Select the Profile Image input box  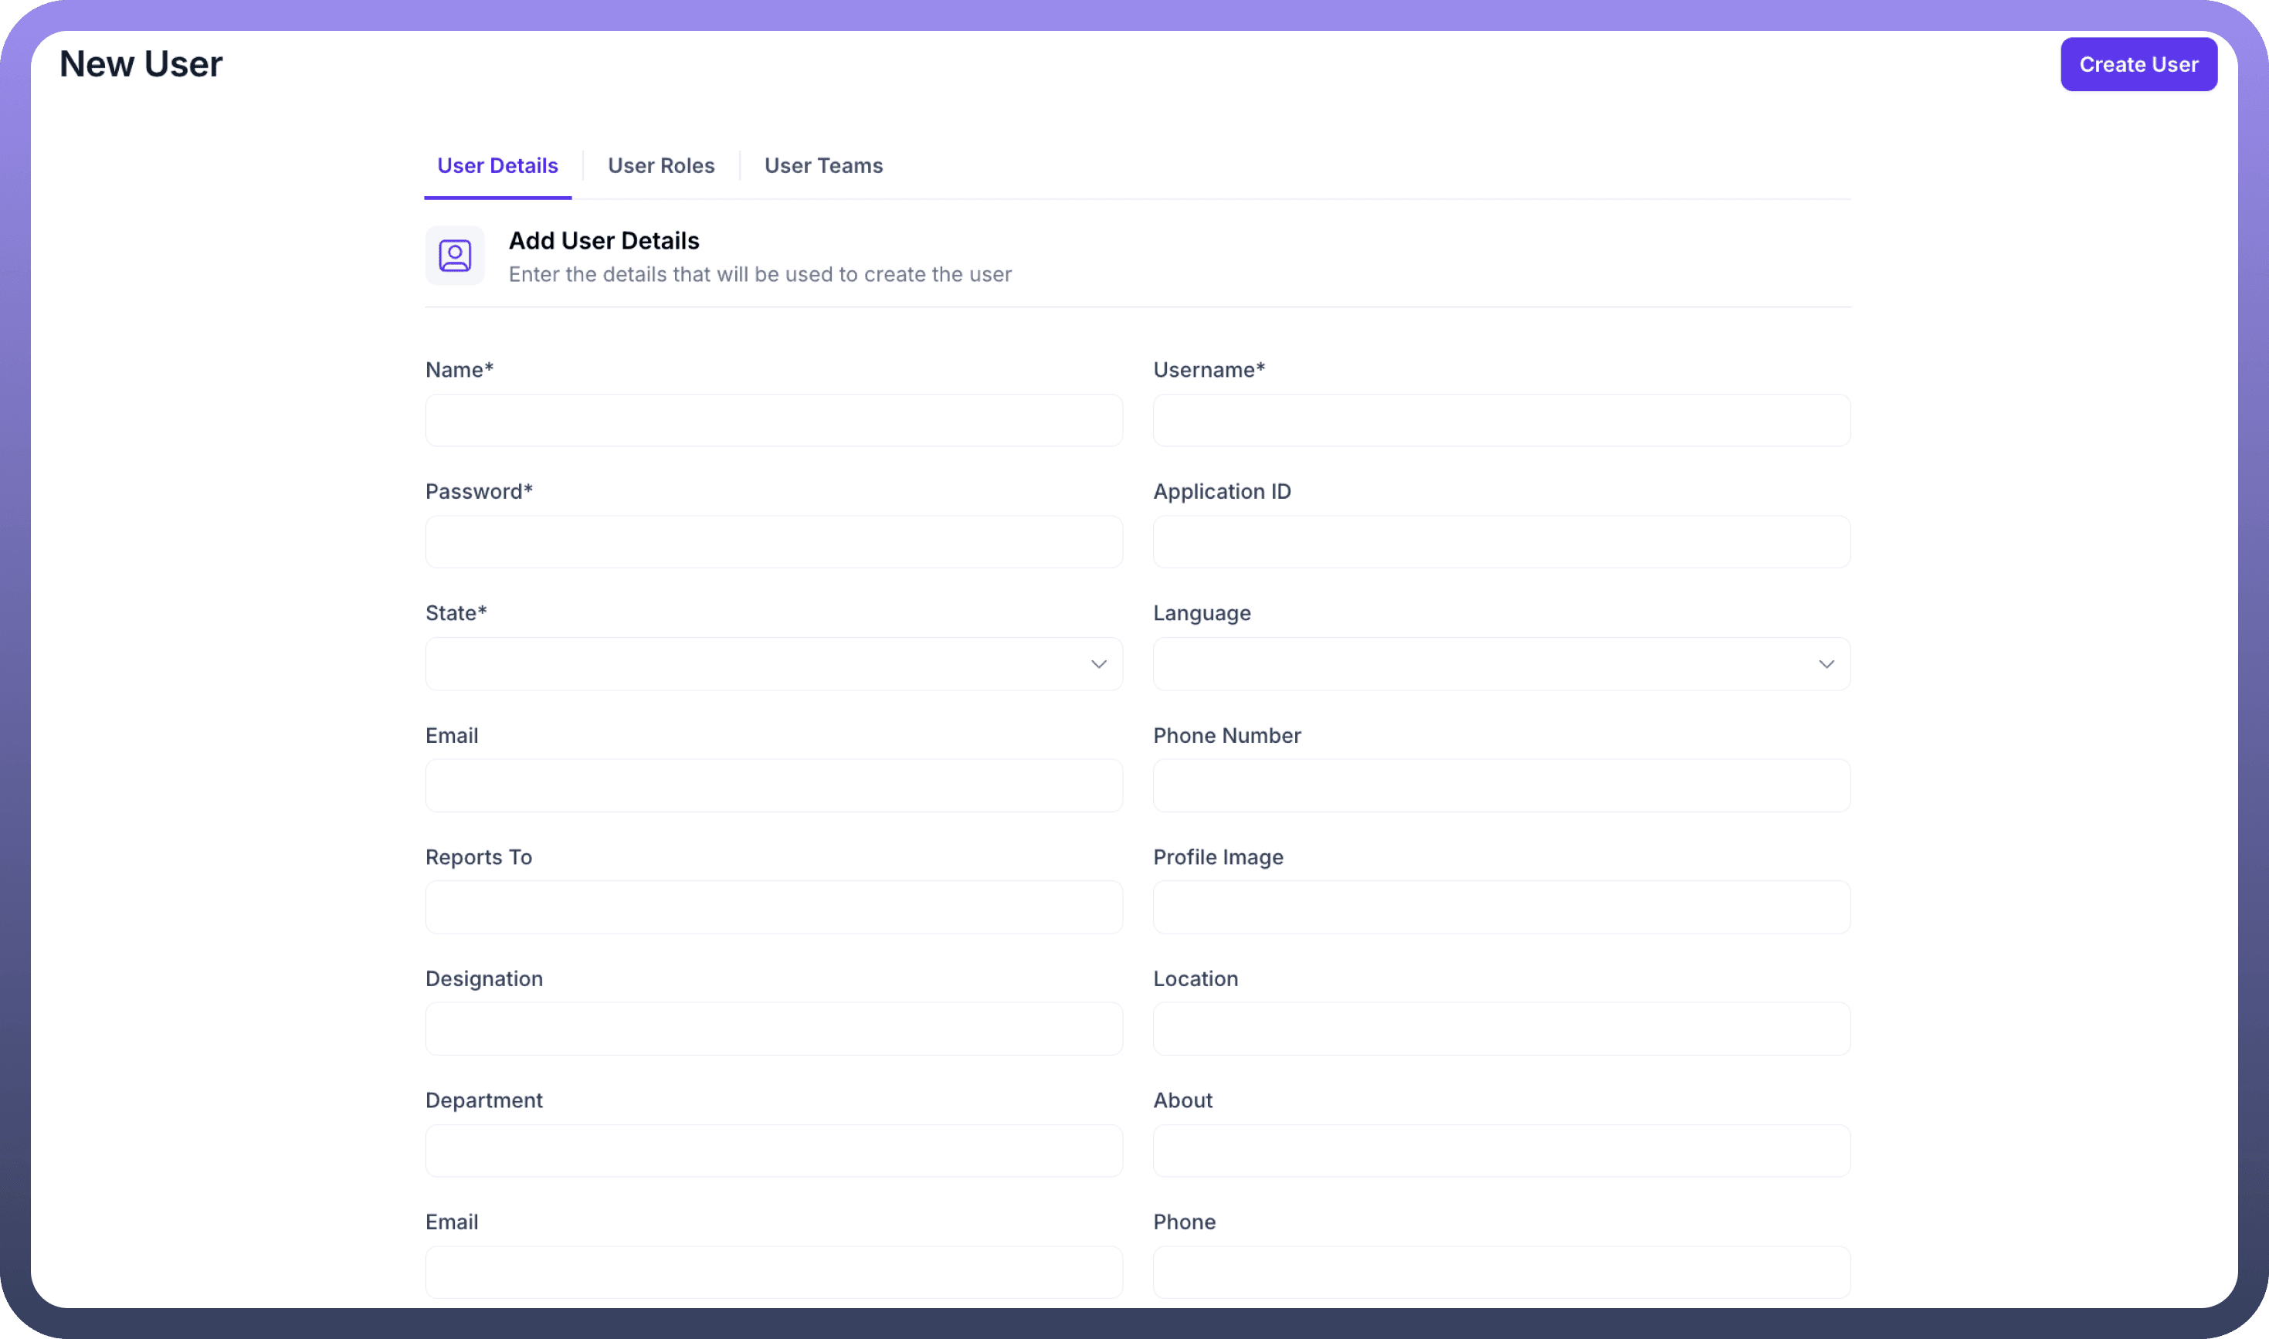pos(1501,907)
